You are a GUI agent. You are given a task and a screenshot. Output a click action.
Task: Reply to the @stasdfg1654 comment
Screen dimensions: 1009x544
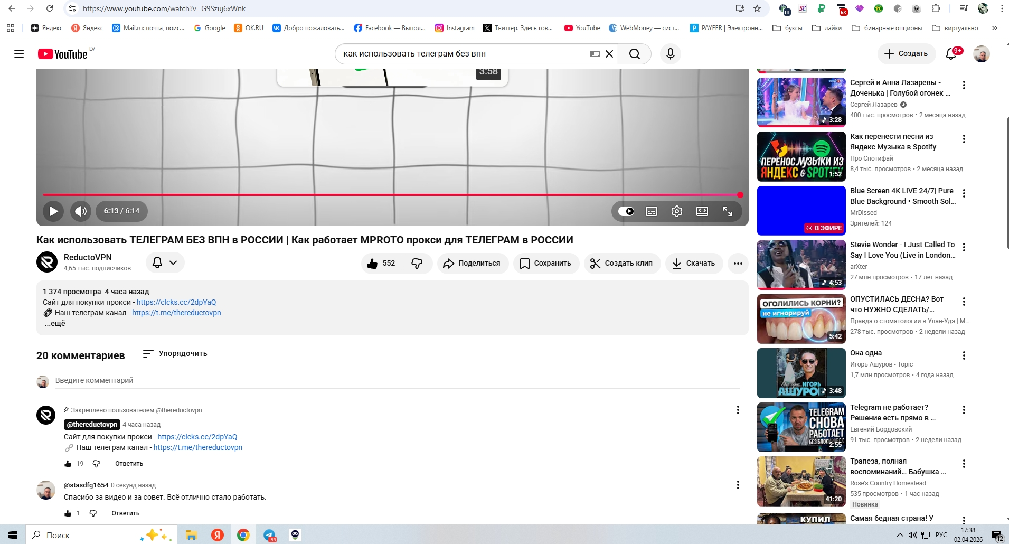click(126, 513)
